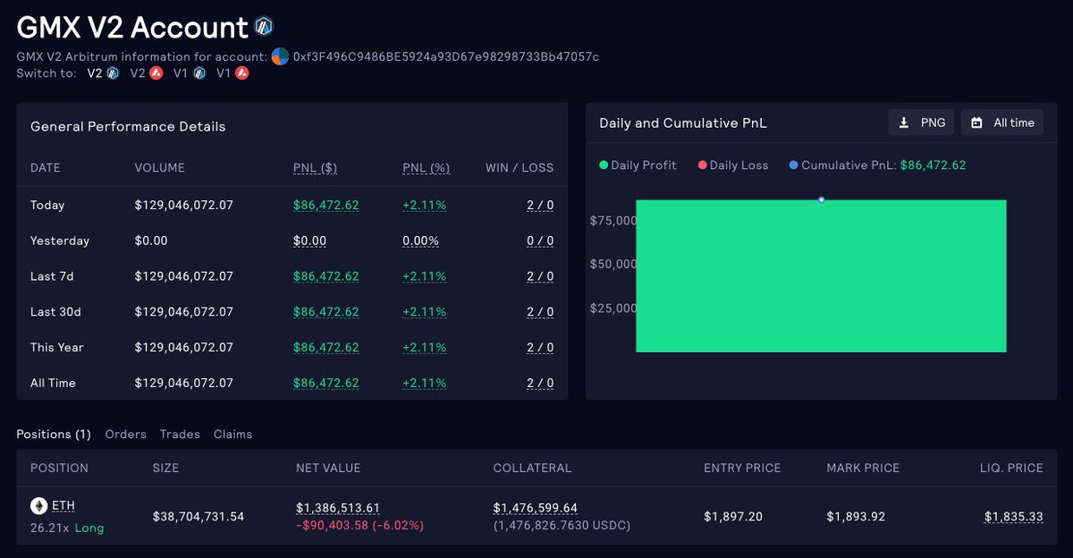Click Yesterday's PnL value $0.00
The image size is (1073, 558).
[x=309, y=241]
